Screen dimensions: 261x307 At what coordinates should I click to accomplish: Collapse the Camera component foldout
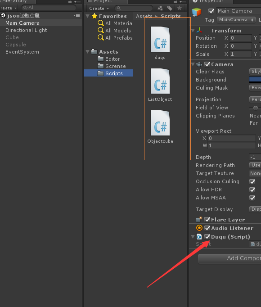coord(193,64)
